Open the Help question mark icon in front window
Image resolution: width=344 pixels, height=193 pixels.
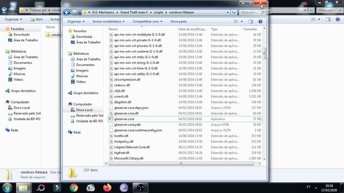[260, 21]
